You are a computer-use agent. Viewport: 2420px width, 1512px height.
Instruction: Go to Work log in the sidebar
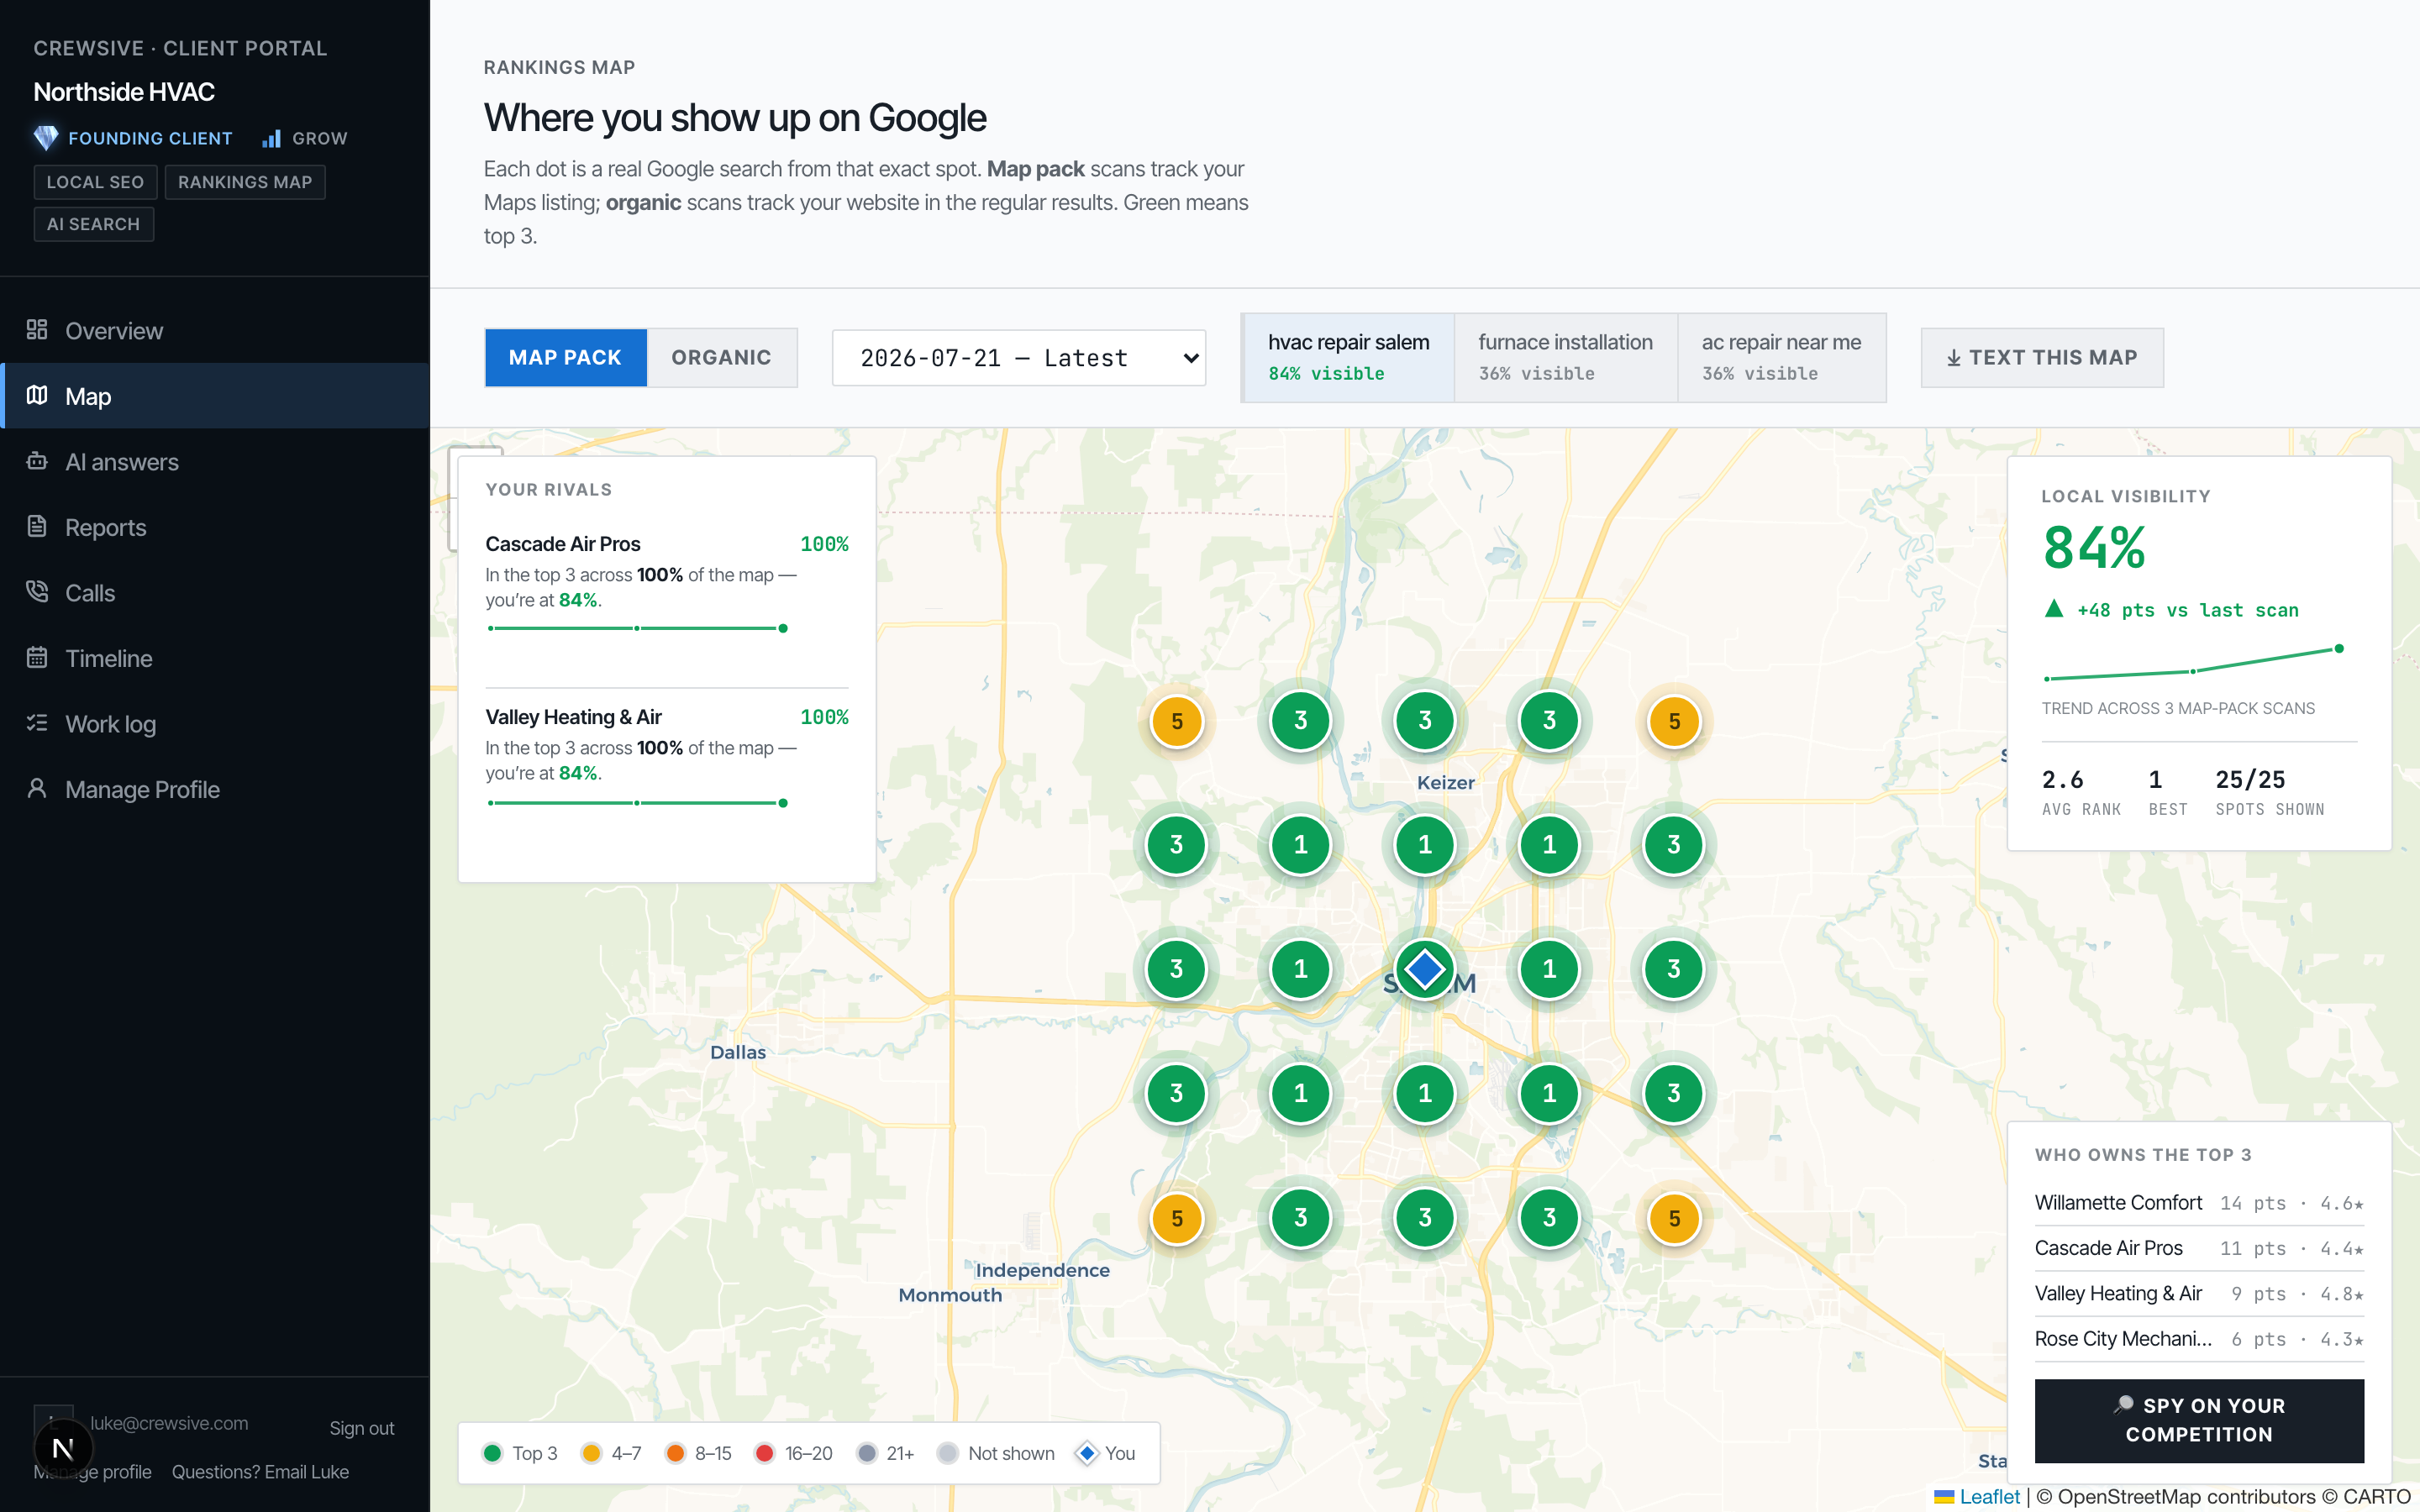tap(215, 723)
